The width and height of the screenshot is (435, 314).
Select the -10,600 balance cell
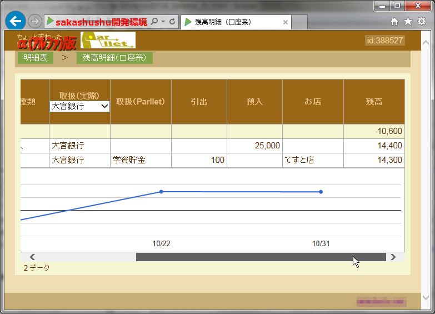point(374,131)
